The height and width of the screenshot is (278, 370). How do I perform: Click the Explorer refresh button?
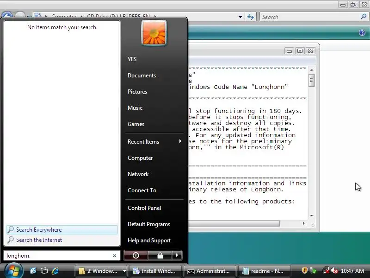(251, 17)
